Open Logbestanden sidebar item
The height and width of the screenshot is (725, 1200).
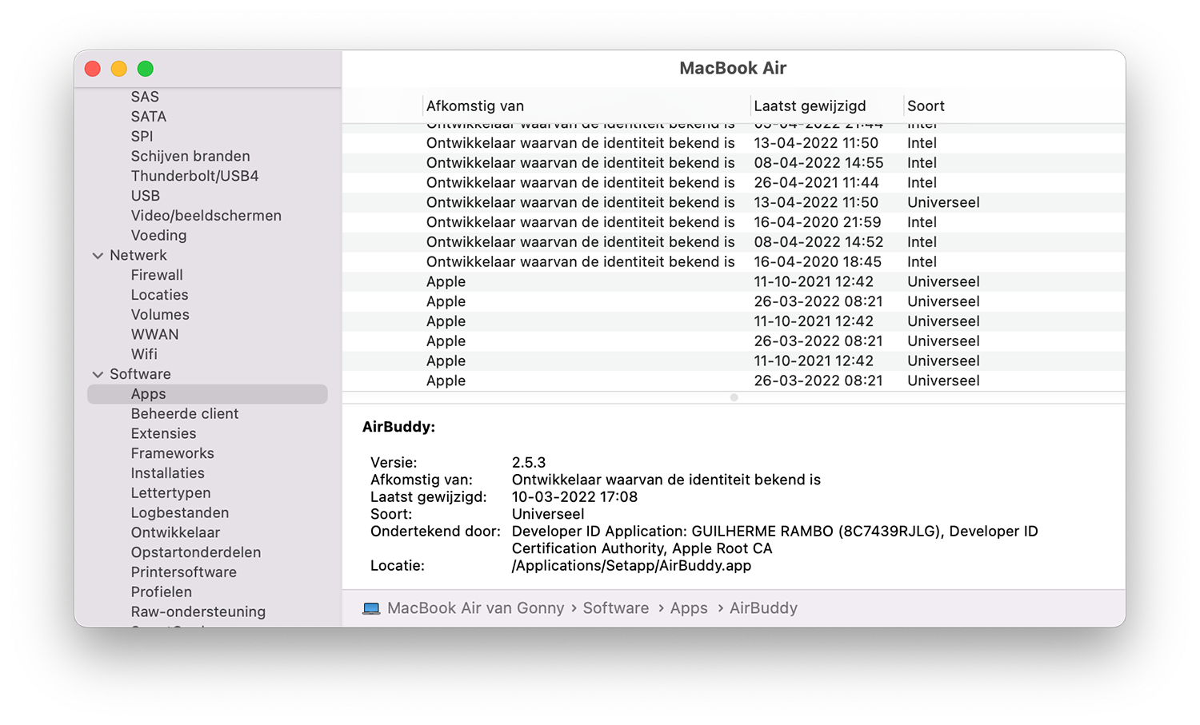180,512
